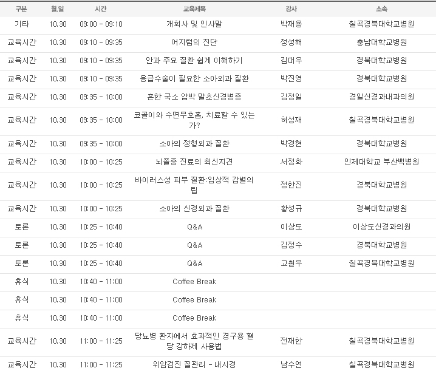Screen dimensions: 436x371
Task: Click the 구분 column header
Action: tap(21, 9)
